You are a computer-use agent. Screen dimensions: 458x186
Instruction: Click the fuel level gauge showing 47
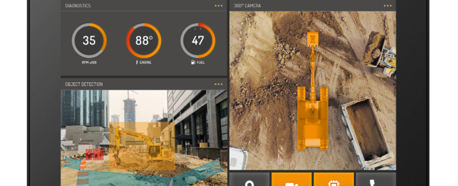point(198,40)
